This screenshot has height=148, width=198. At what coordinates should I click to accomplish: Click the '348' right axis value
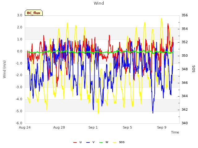(x=185, y=69)
